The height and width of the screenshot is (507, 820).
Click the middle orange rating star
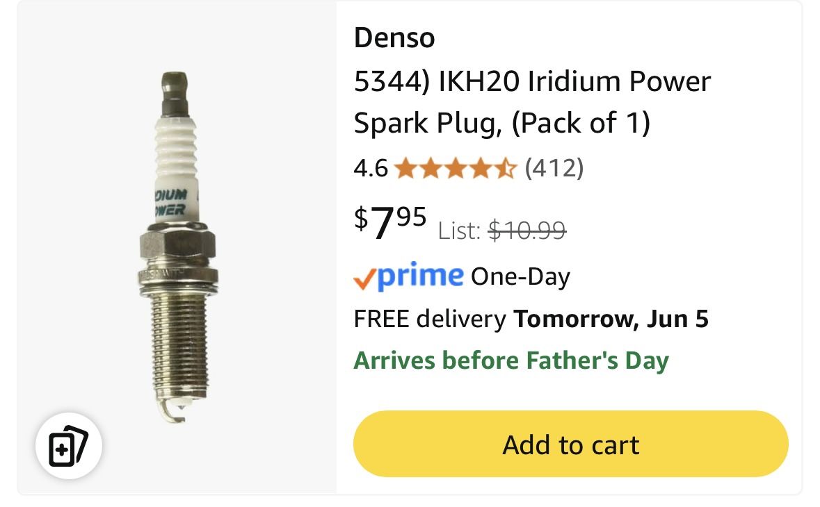(456, 168)
